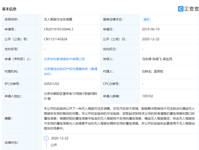Click the 简单法律状态 label cell

[x=120, y=20]
